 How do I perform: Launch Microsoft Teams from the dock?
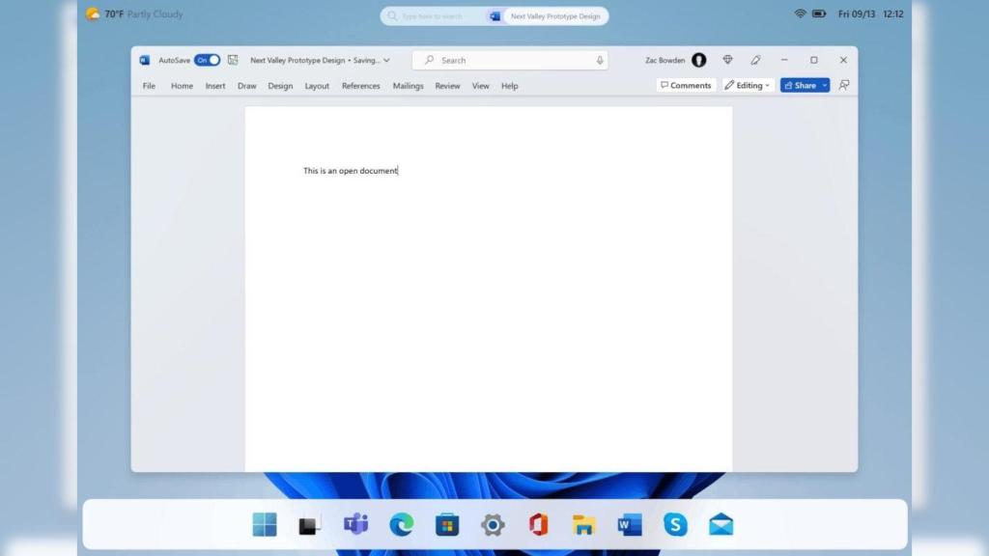coord(355,524)
